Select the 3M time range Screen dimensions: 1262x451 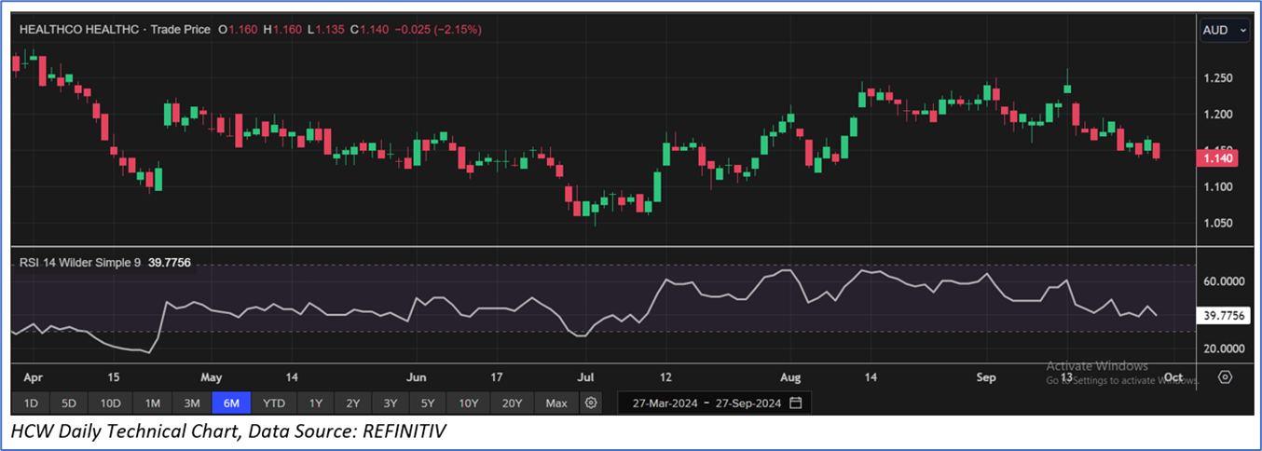coord(192,403)
